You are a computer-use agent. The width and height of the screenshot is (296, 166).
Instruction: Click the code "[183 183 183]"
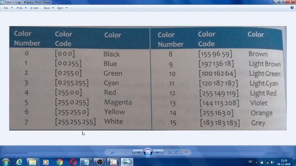click(220, 123)
